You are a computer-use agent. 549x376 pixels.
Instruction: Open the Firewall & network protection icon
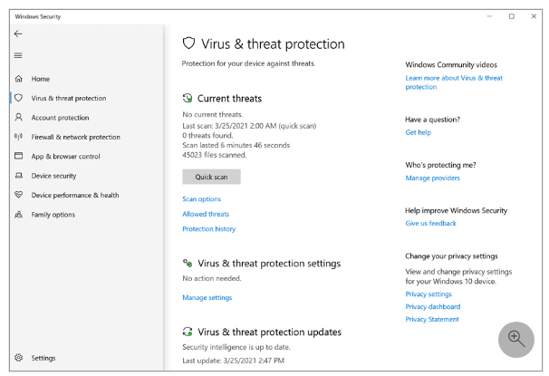click(x=18, y=137)
